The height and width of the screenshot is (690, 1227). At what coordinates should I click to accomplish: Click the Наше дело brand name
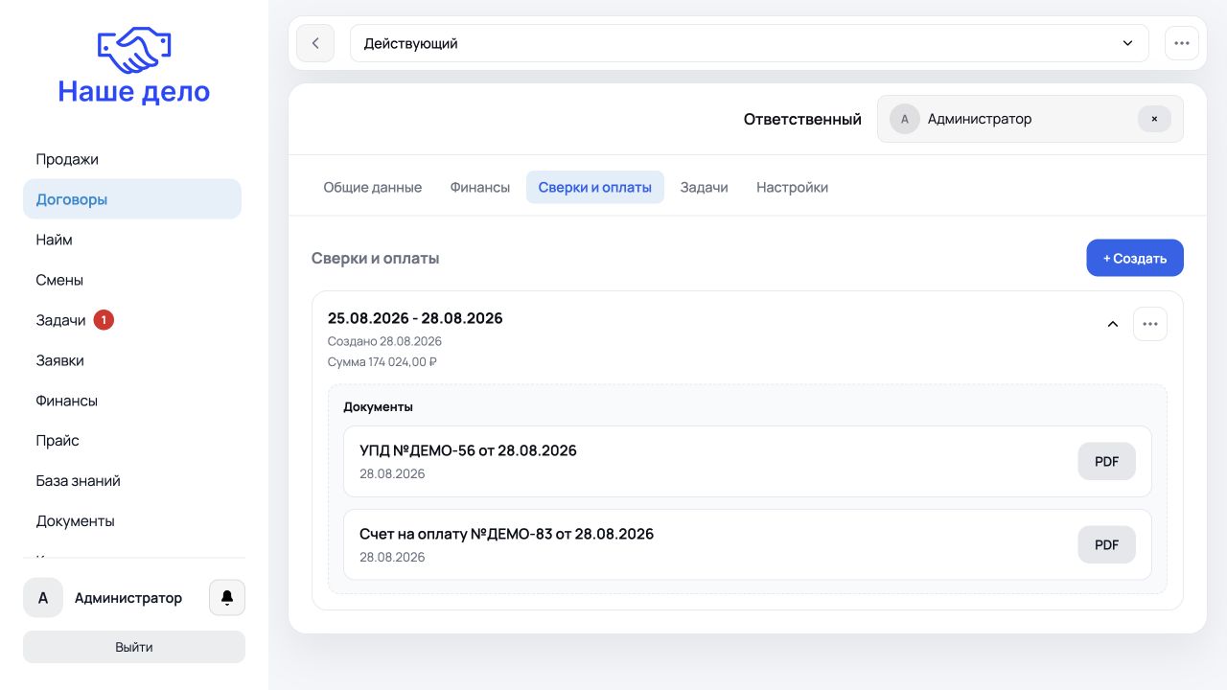(134, 92)
